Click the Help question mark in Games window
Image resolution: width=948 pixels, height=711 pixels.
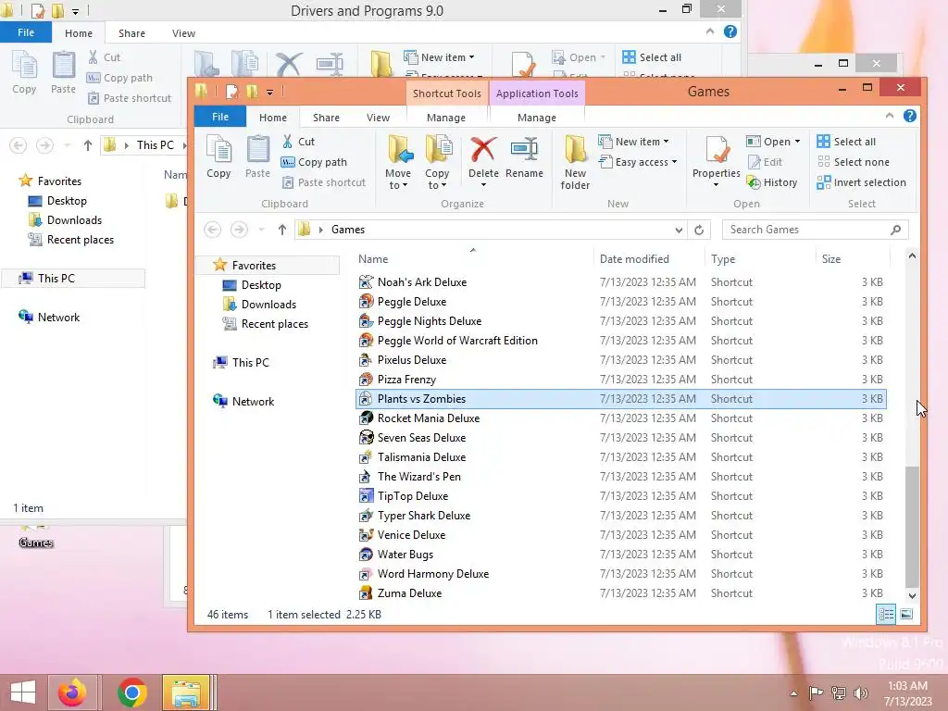point(909,116)
